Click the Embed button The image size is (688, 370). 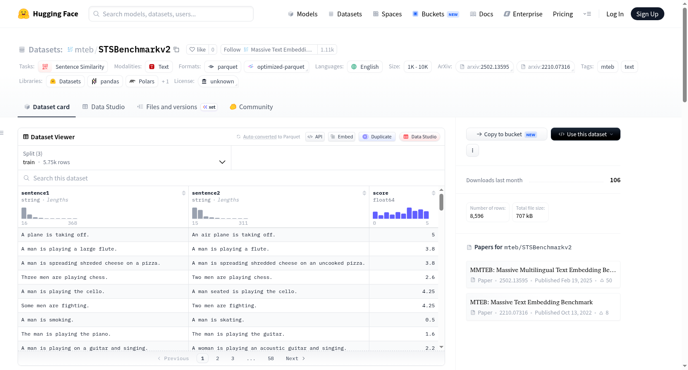341,137
